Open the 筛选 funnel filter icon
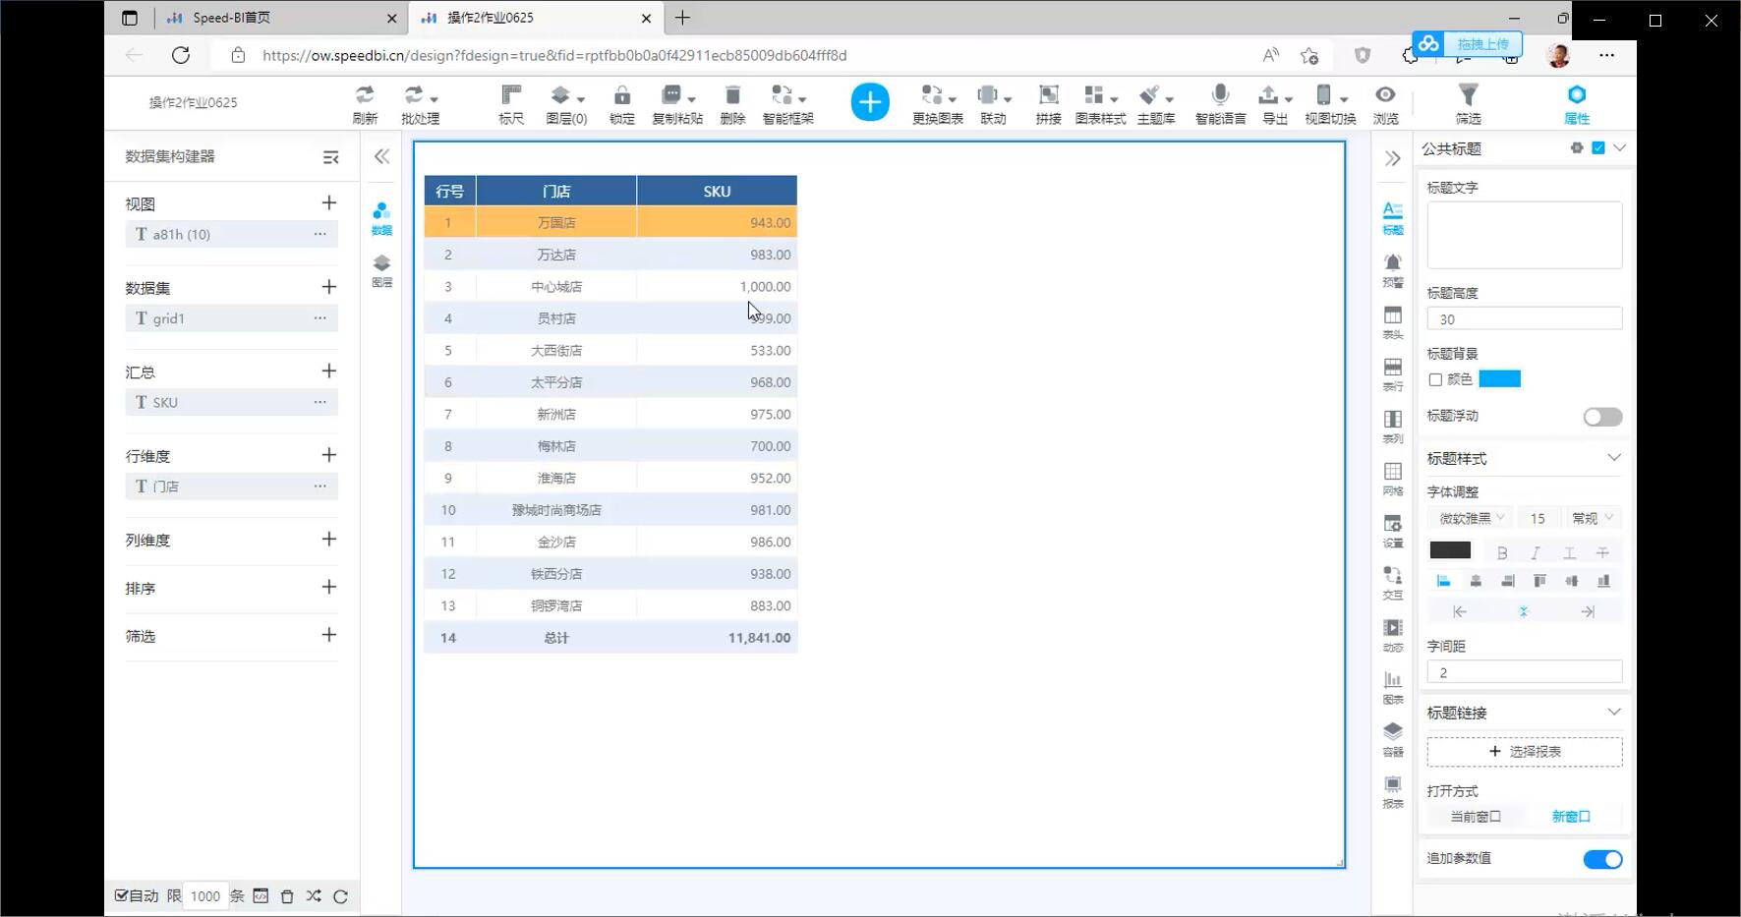 click(x=1468, y=102)
